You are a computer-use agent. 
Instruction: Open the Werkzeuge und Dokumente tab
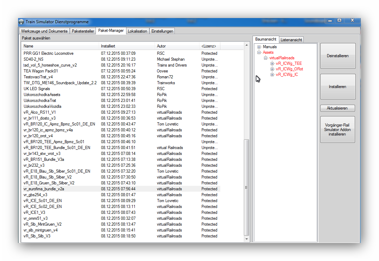click(44, 31)
